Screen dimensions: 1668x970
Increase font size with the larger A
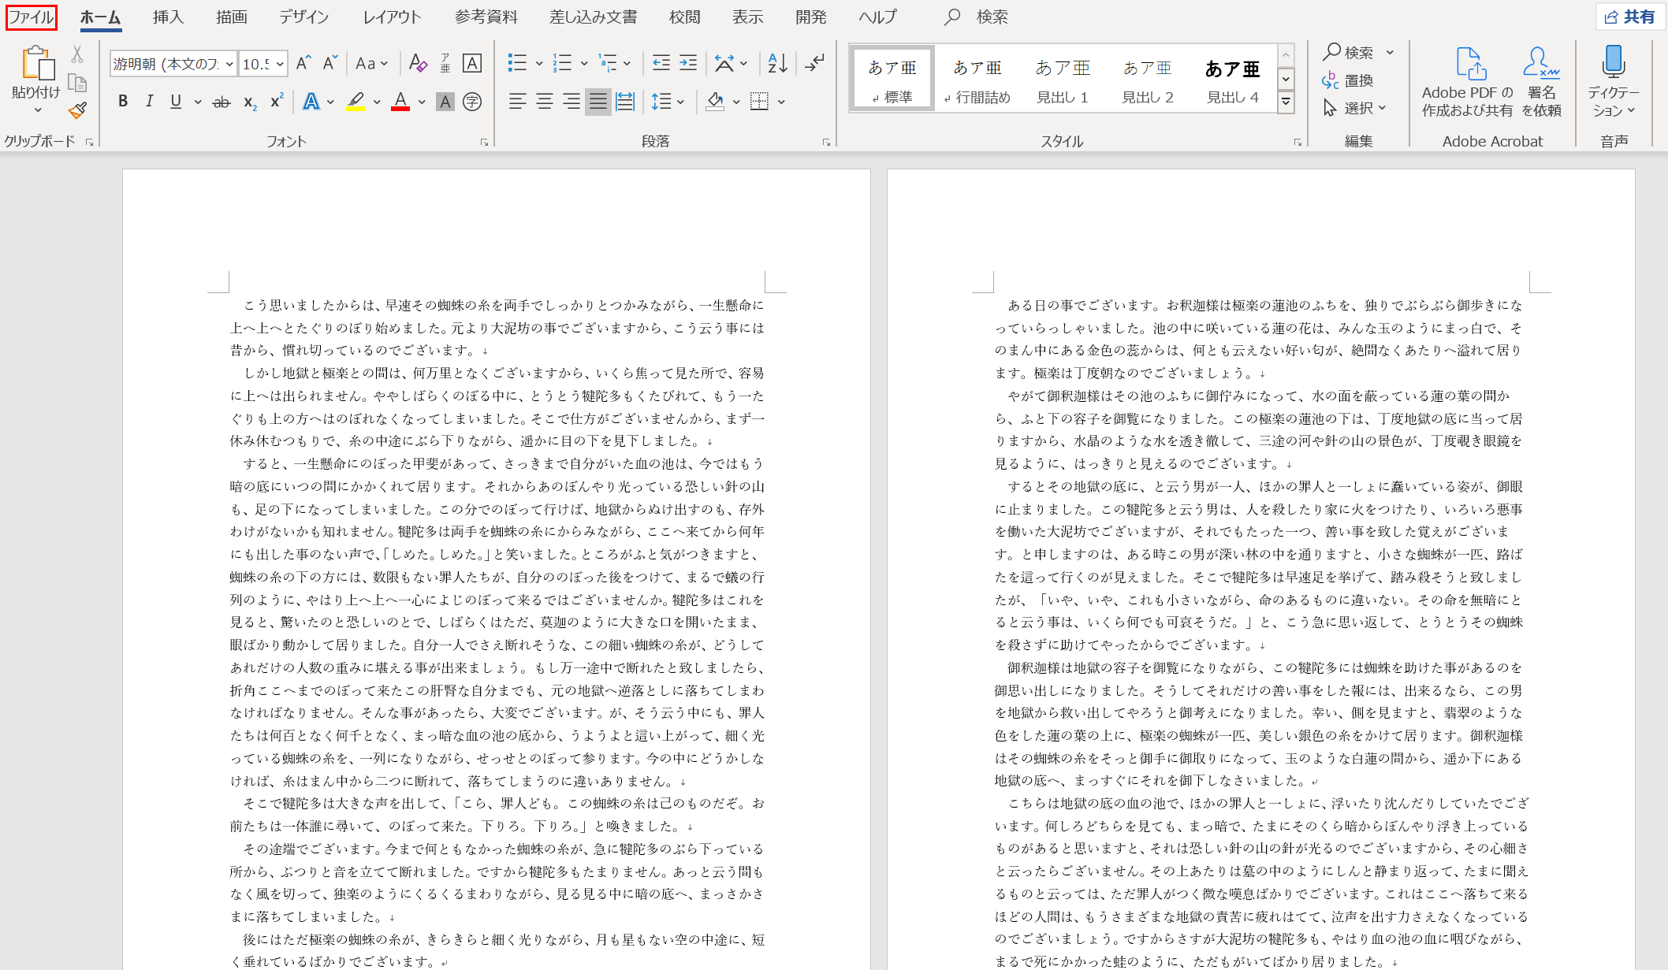pyautogui.click(x=303, y=64)
